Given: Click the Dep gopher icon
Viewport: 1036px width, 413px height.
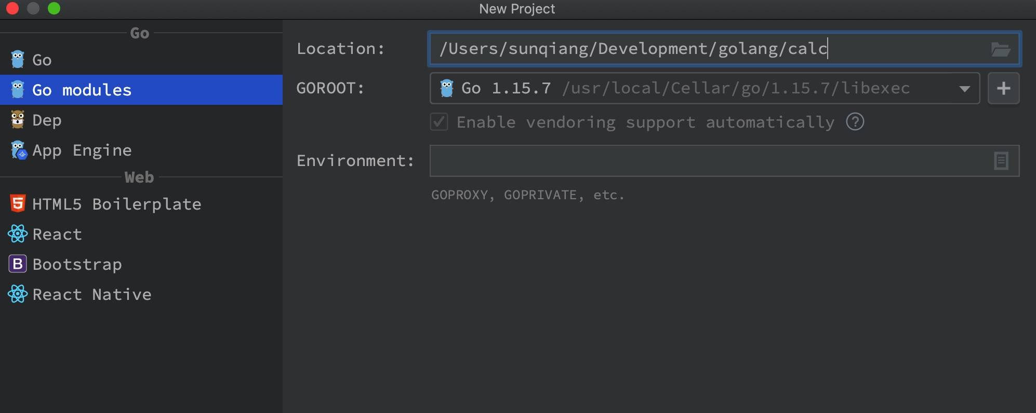Looking at the screenshot, I should coord(18,120).
